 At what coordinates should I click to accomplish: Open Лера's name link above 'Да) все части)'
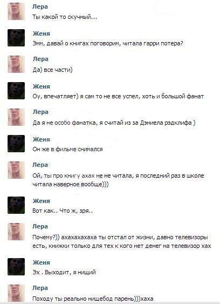click(40, 59)
